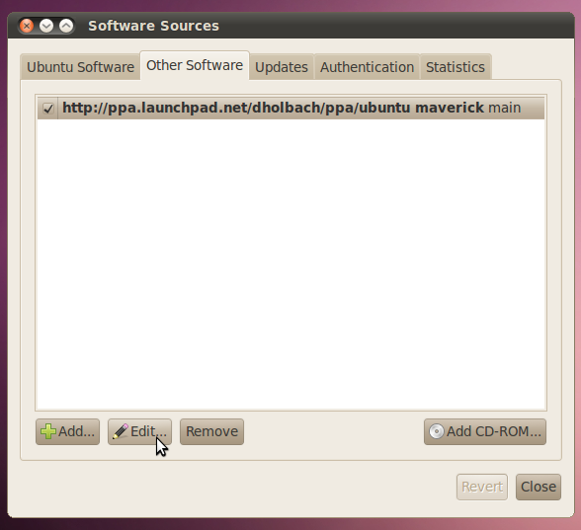Click the Software Sources title bar text

(153, 26)
